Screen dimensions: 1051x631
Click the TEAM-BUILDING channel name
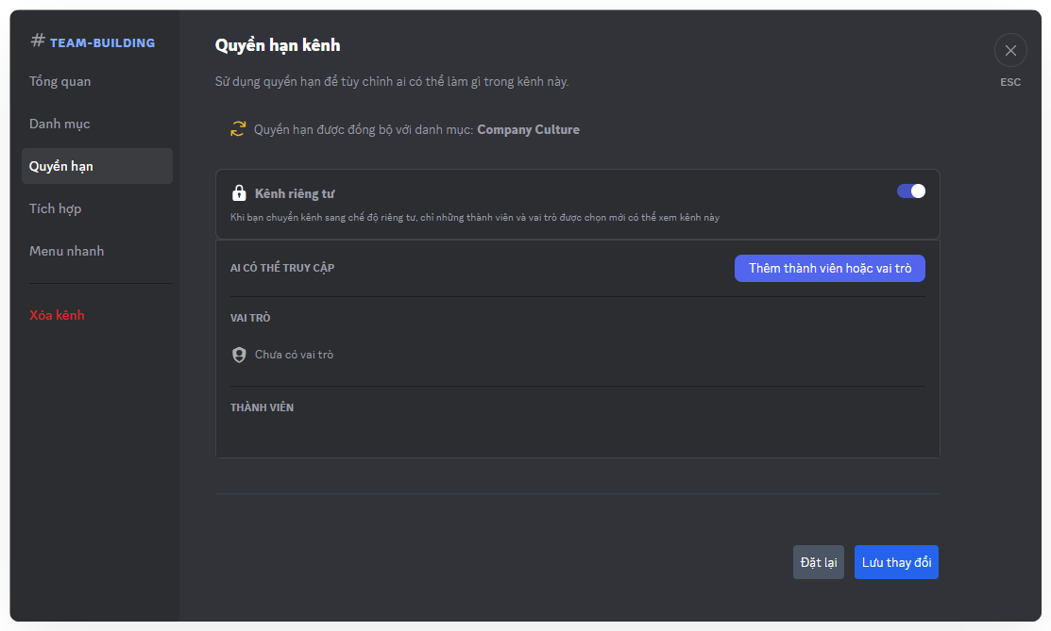(102, 42)
